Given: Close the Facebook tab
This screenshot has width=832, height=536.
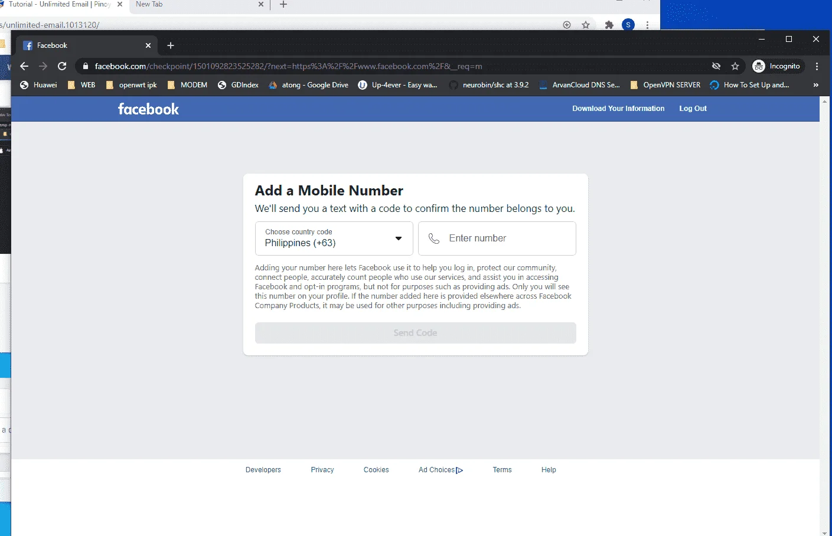Looking at the screenshot, I should tap(148, 45).
